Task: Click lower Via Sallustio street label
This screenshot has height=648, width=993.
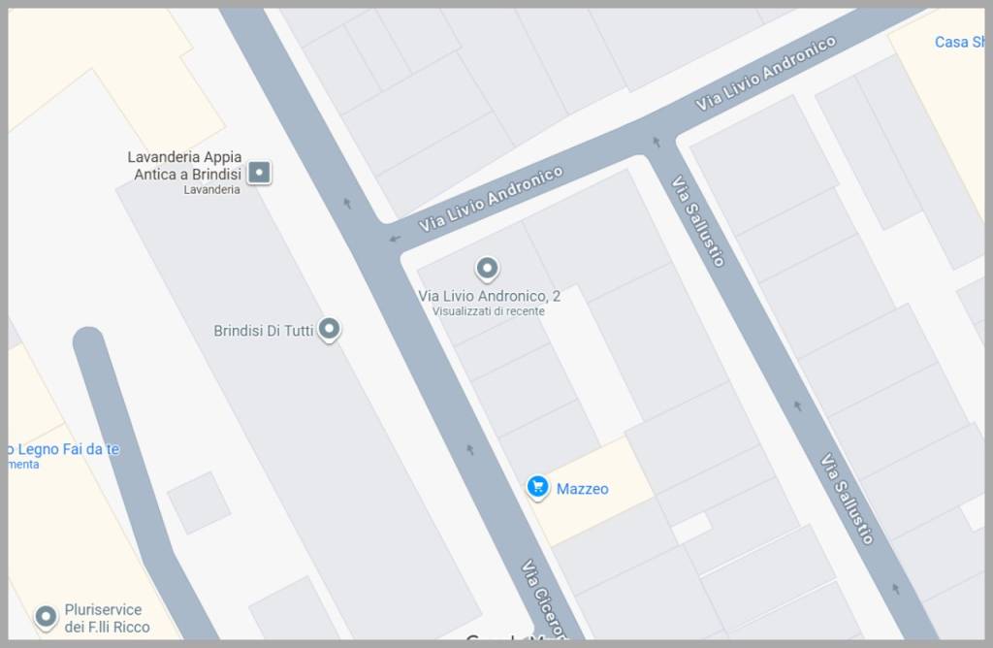Action: click(x=848, y=499)
